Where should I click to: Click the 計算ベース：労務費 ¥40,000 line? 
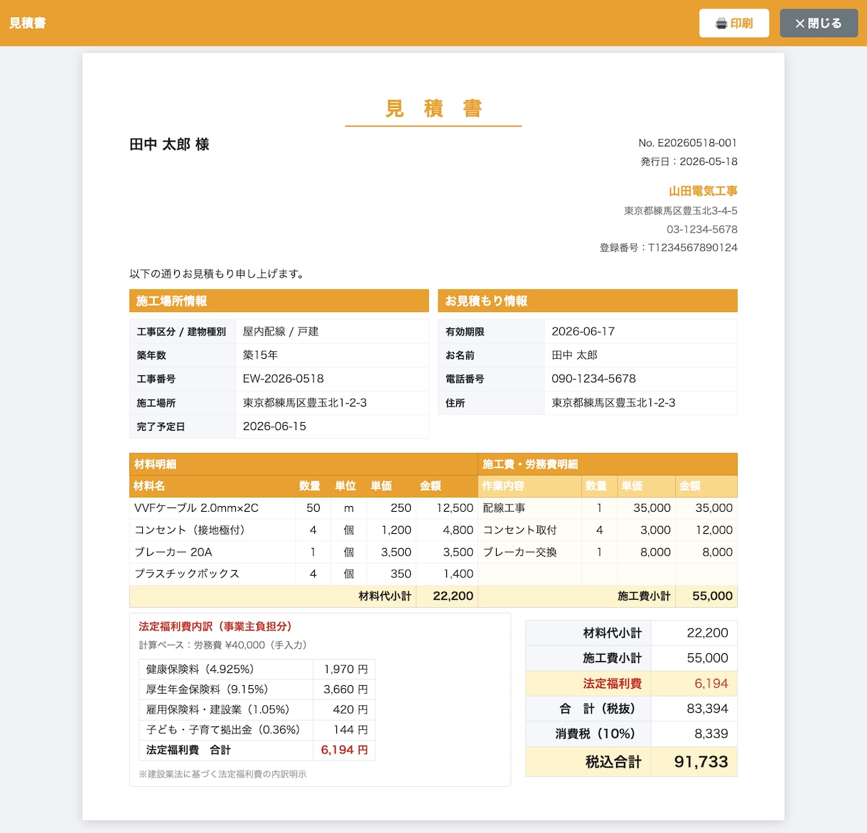click(x=222, y=645)
